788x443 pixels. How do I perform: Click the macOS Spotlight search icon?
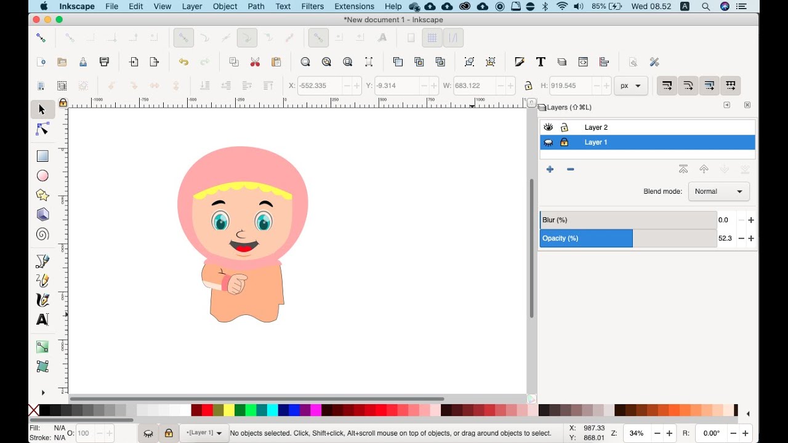coord(706,6)
